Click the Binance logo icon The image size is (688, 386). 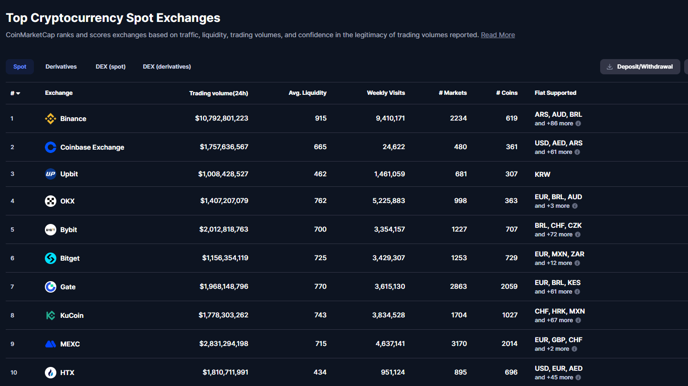pos(51,119)
